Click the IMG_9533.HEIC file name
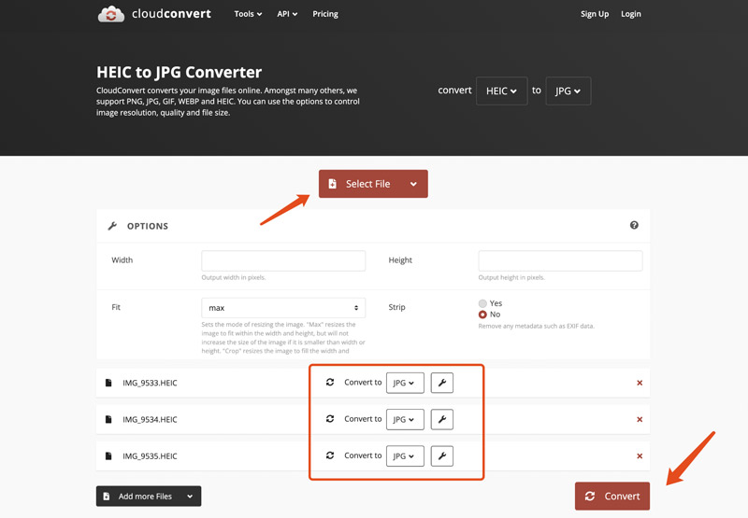The width and height of the screenshot is (748, 518). tap(150, 383)
